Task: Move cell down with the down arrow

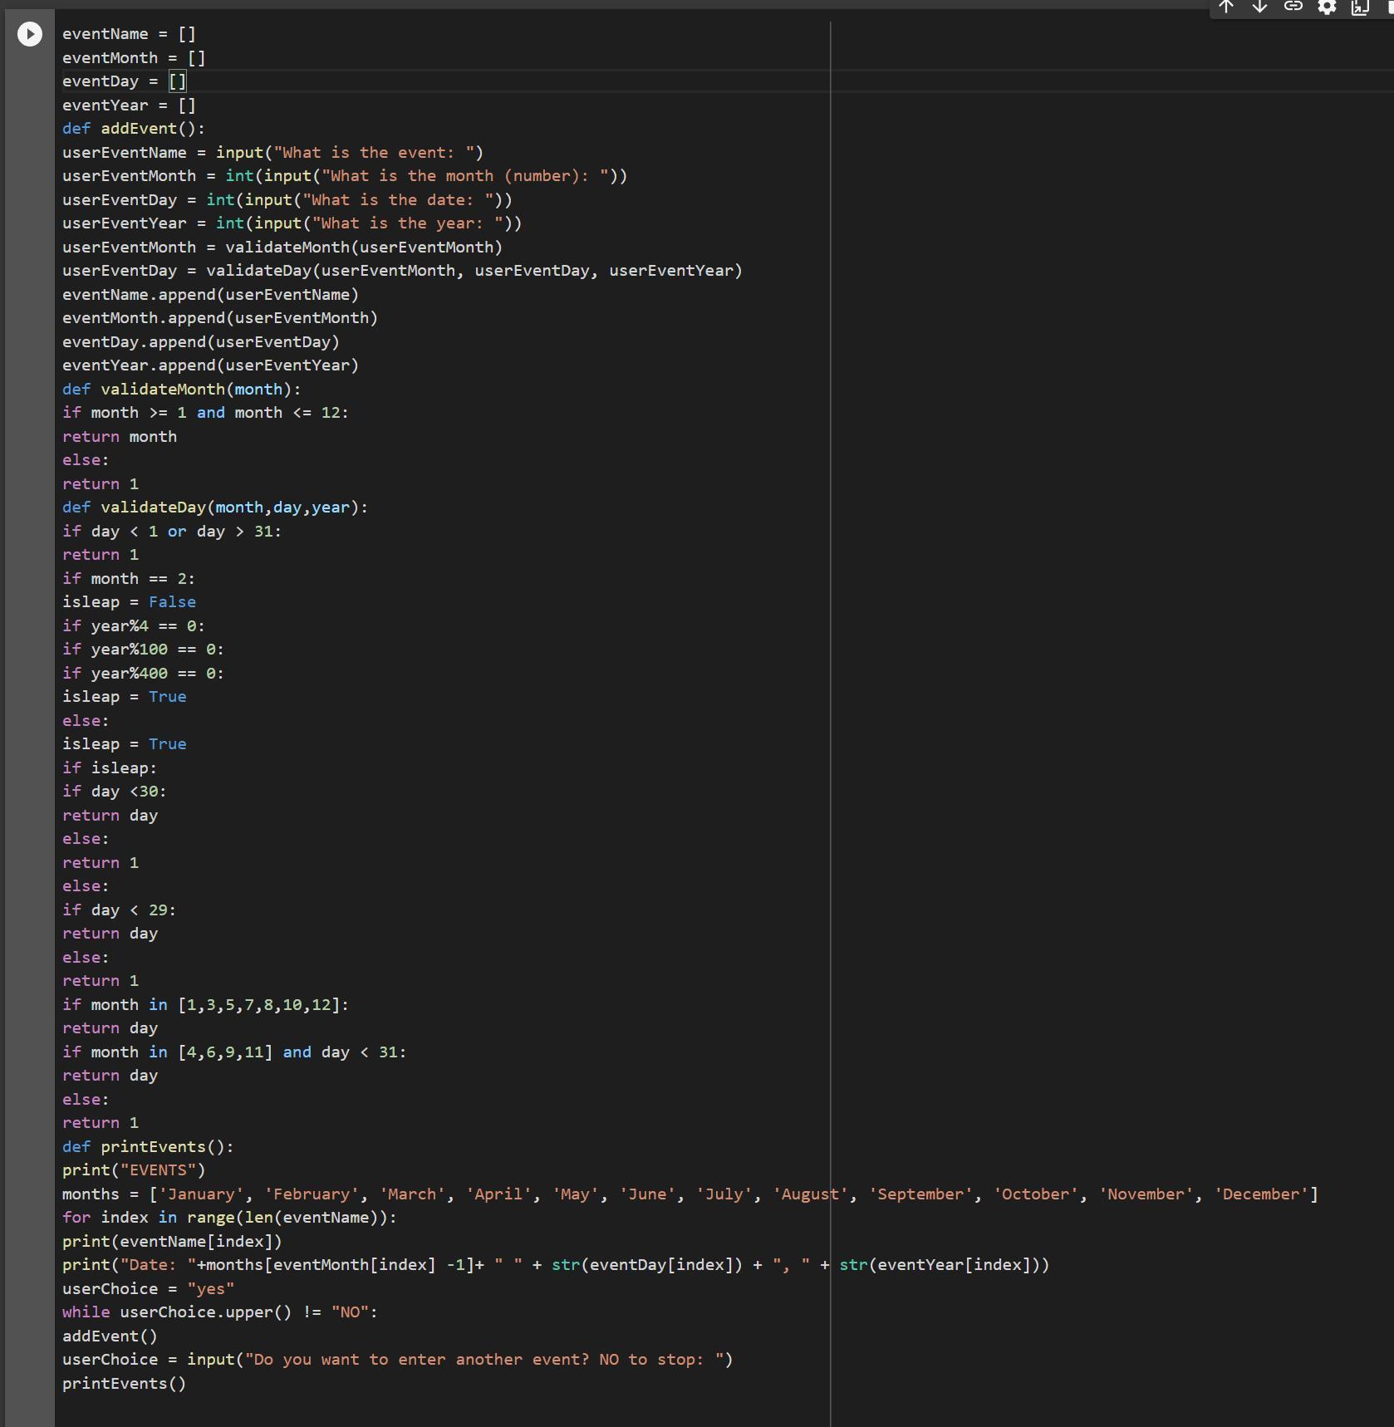Action: click(1259, 7)
